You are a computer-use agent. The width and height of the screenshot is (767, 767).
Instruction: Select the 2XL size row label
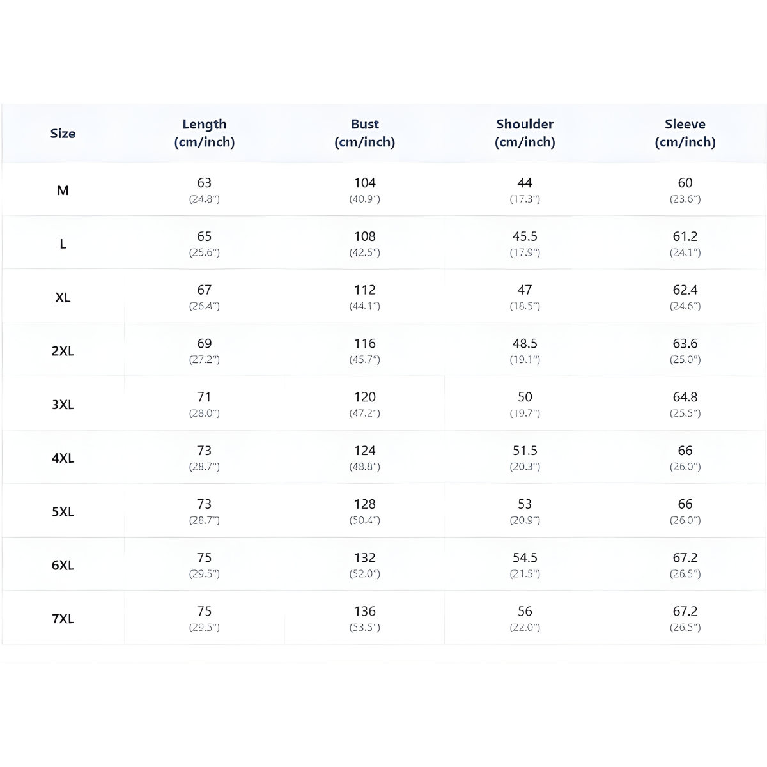(63, 352)
